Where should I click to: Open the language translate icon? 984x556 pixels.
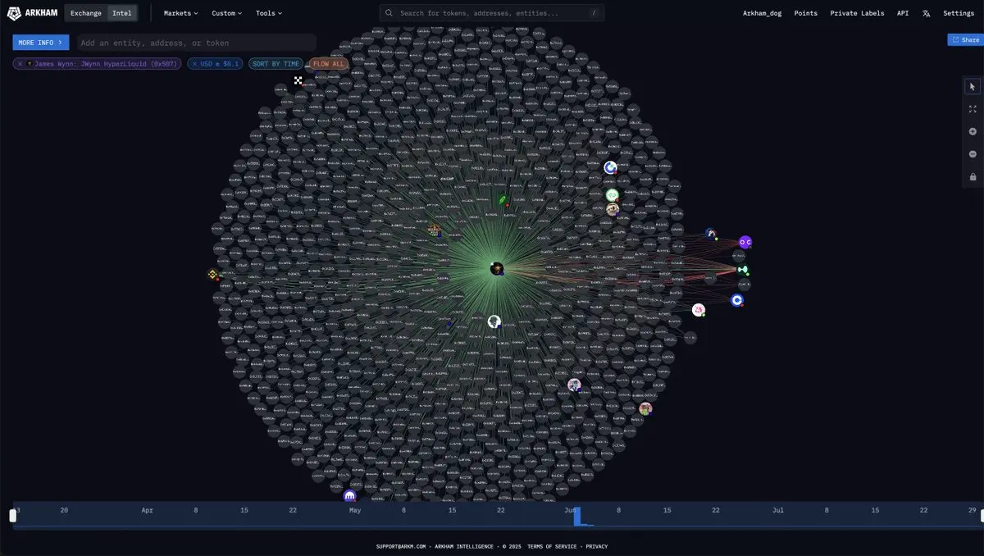tap(926, 13)
